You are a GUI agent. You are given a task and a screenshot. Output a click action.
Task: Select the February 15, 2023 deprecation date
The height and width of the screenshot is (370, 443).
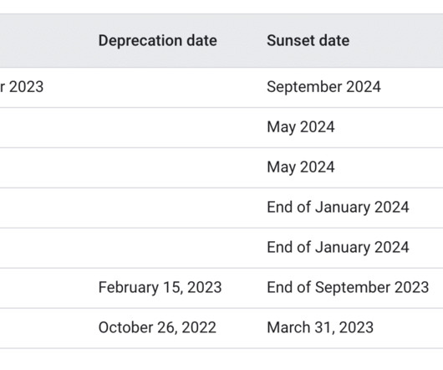tap(160, 288)
